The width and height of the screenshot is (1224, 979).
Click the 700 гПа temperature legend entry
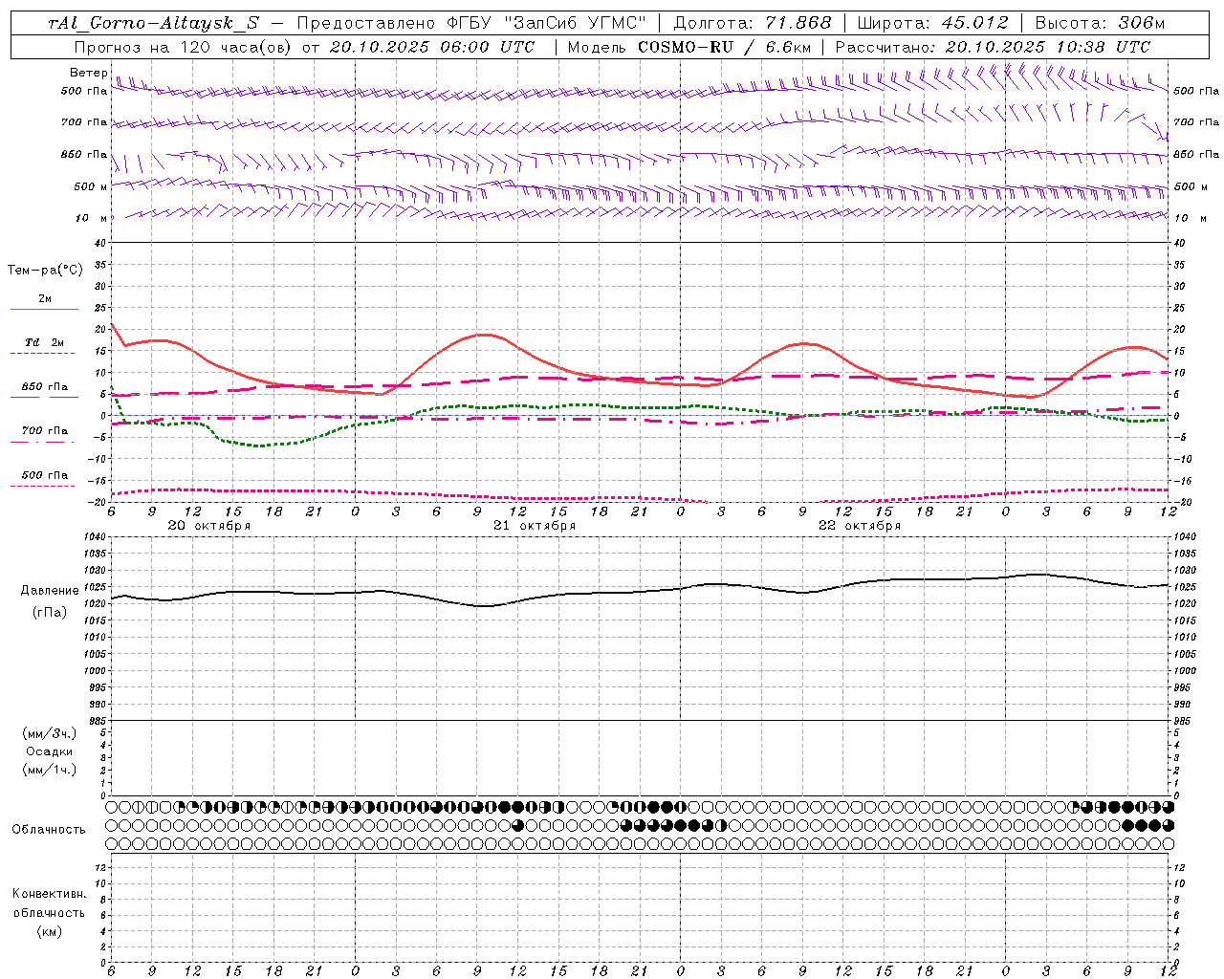tap(45, 431)
